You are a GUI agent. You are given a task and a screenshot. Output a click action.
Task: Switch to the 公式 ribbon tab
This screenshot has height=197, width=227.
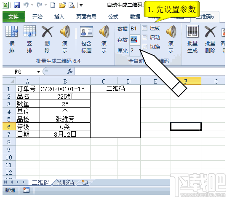[x=113, y=17]
